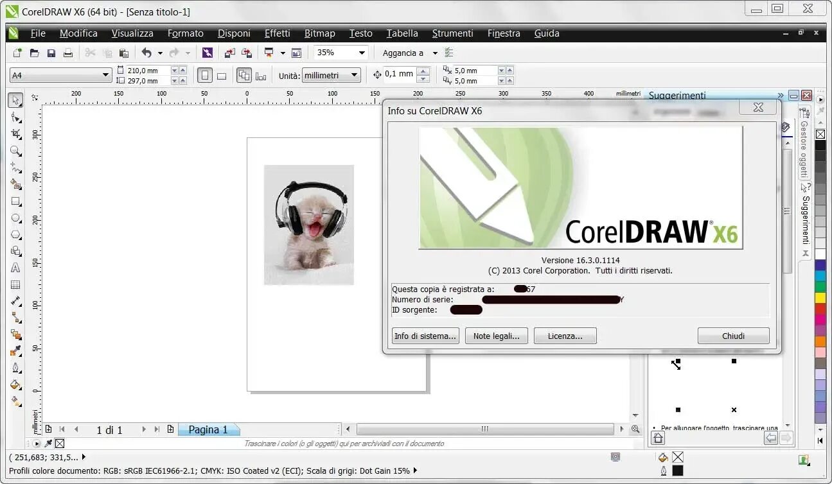This screenshot has height=484, width=832.
Task: Select the Freehand tool in toolbox
Action: tap(16, 168)
